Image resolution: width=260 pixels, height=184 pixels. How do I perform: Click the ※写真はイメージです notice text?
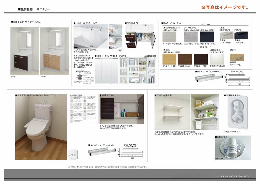225,7
